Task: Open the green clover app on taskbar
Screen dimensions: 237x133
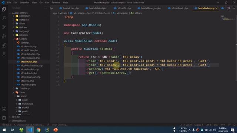Action: tap(21, 130)
